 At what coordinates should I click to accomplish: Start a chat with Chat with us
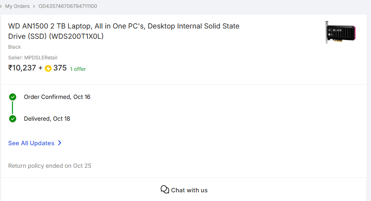tap(189, 190)
